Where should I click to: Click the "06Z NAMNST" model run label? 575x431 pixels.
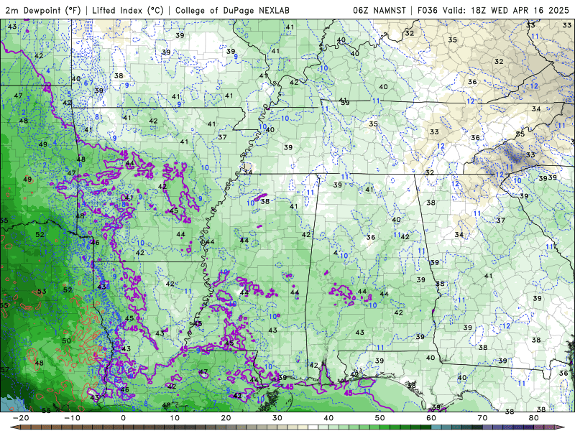(x=379, y=10)
